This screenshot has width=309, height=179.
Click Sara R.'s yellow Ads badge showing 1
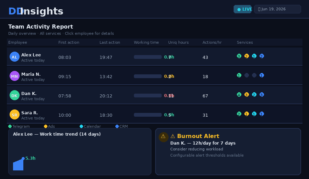point(247,114)
